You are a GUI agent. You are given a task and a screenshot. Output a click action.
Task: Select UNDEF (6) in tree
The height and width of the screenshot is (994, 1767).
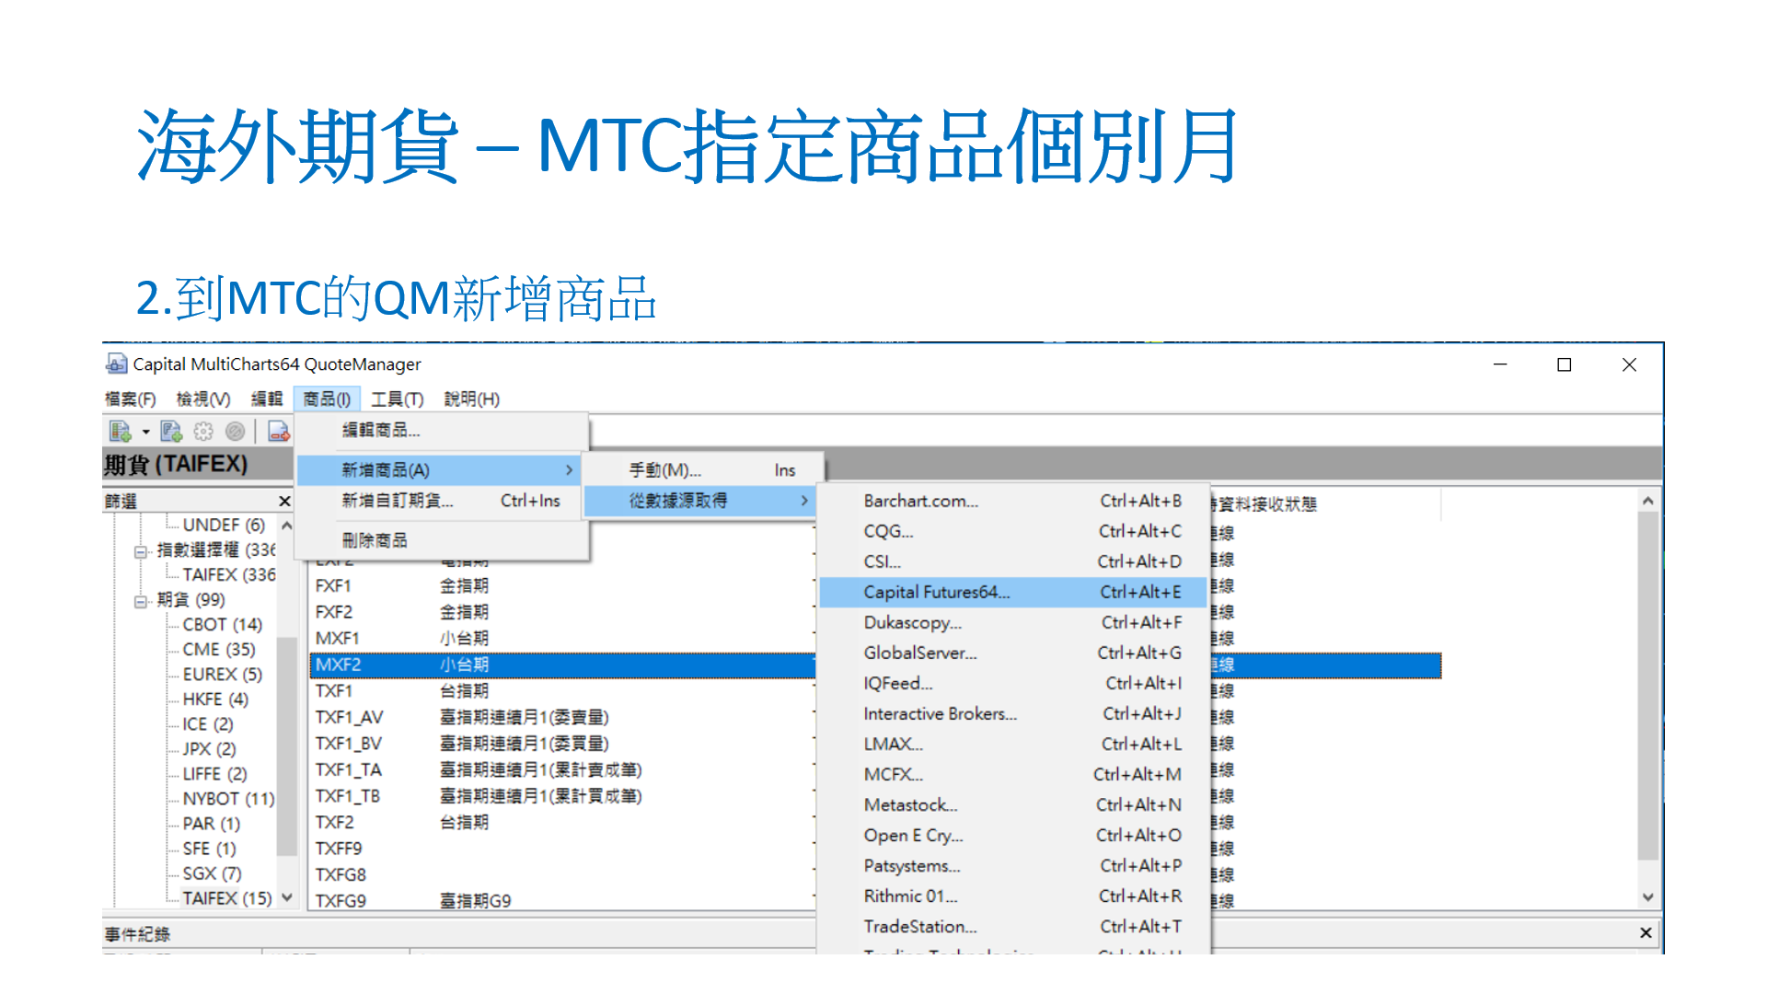[x=224, y=525]
